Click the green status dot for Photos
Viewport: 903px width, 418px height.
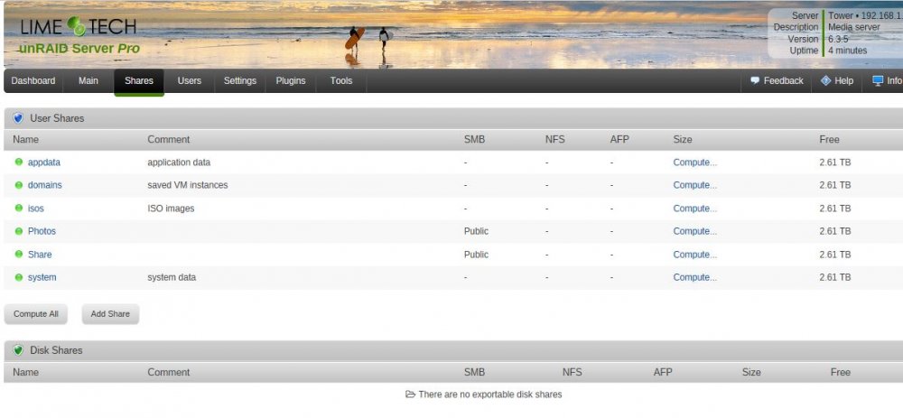(x=18, y=231)
